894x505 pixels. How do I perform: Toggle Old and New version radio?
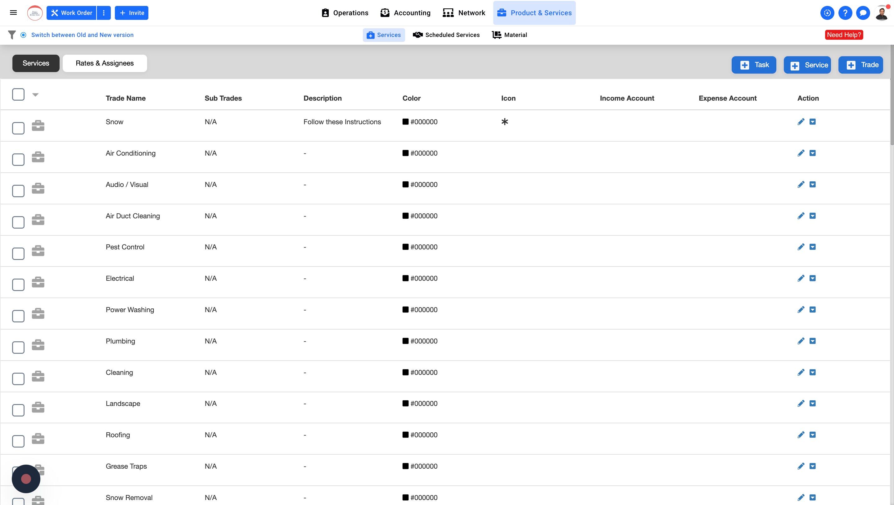click(x=23, y=35)
